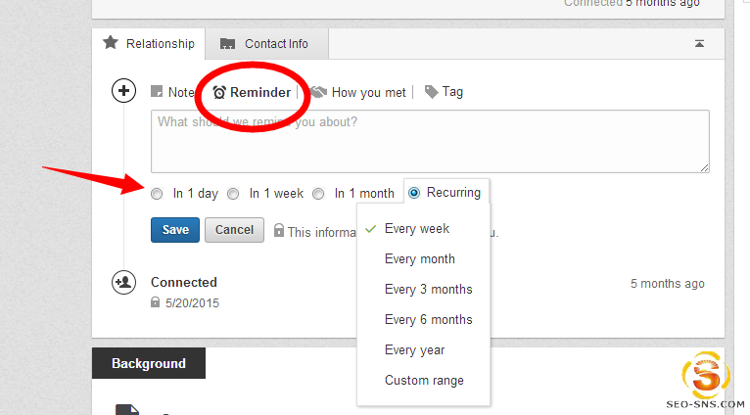This screenshot has width=750, height=415.
Task: Click the How you met handshake icon
Action: (x=319, y=92)
